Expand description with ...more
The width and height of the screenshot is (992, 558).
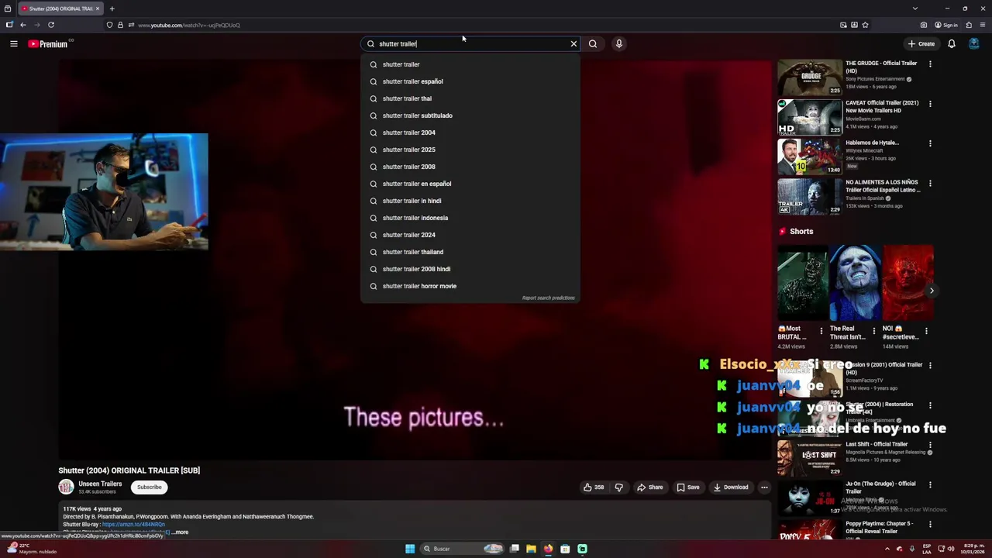click(180, 532)
